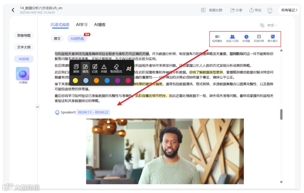The height and width of the screenshot is (193, 304).
Task: Click the Speaker0 avatar icon
Action: pyautogui.click(x=57, y=112)
